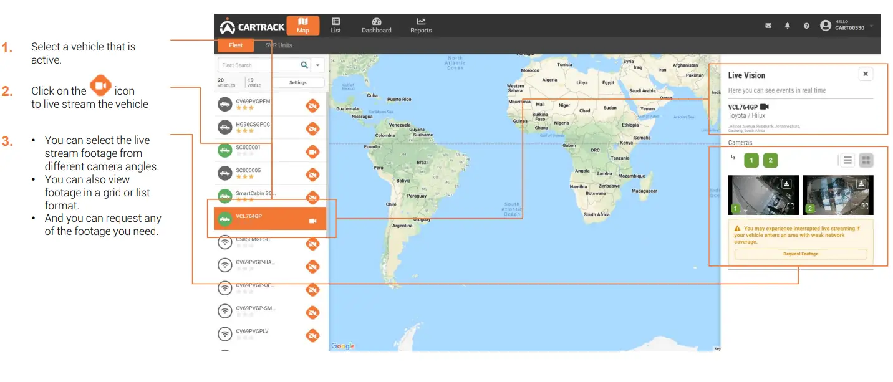Select the CV69PVGPFM vehicle car icon
The image size is (893, 382).
(x=224, y=105)
